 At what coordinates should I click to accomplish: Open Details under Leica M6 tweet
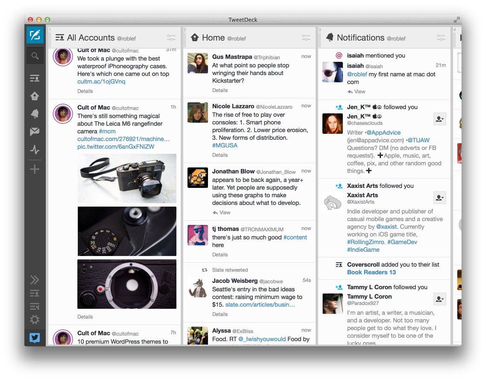pyautogui.click(x=85, y=317)
